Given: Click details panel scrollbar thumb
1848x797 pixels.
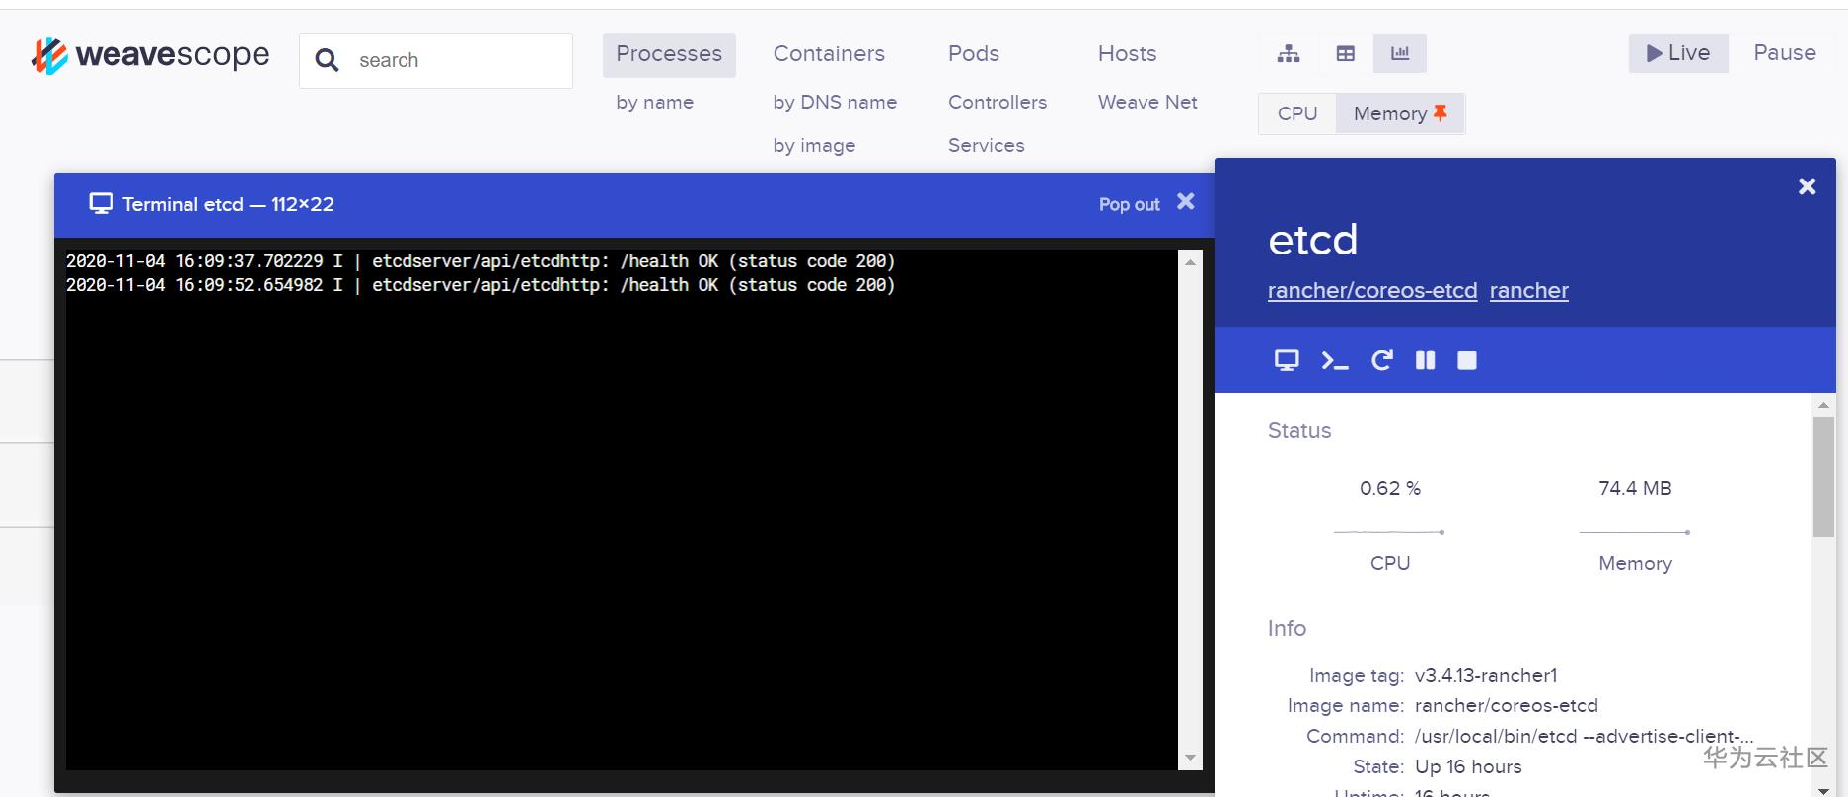Looking at the screenshot, I should [x=1823, y=476].
